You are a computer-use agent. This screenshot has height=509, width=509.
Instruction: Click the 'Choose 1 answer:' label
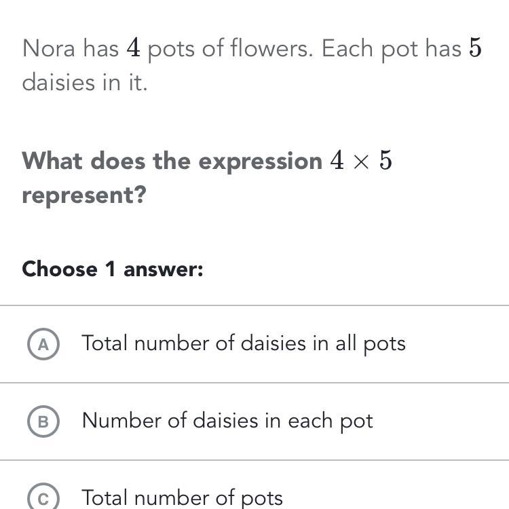(113, 269)
